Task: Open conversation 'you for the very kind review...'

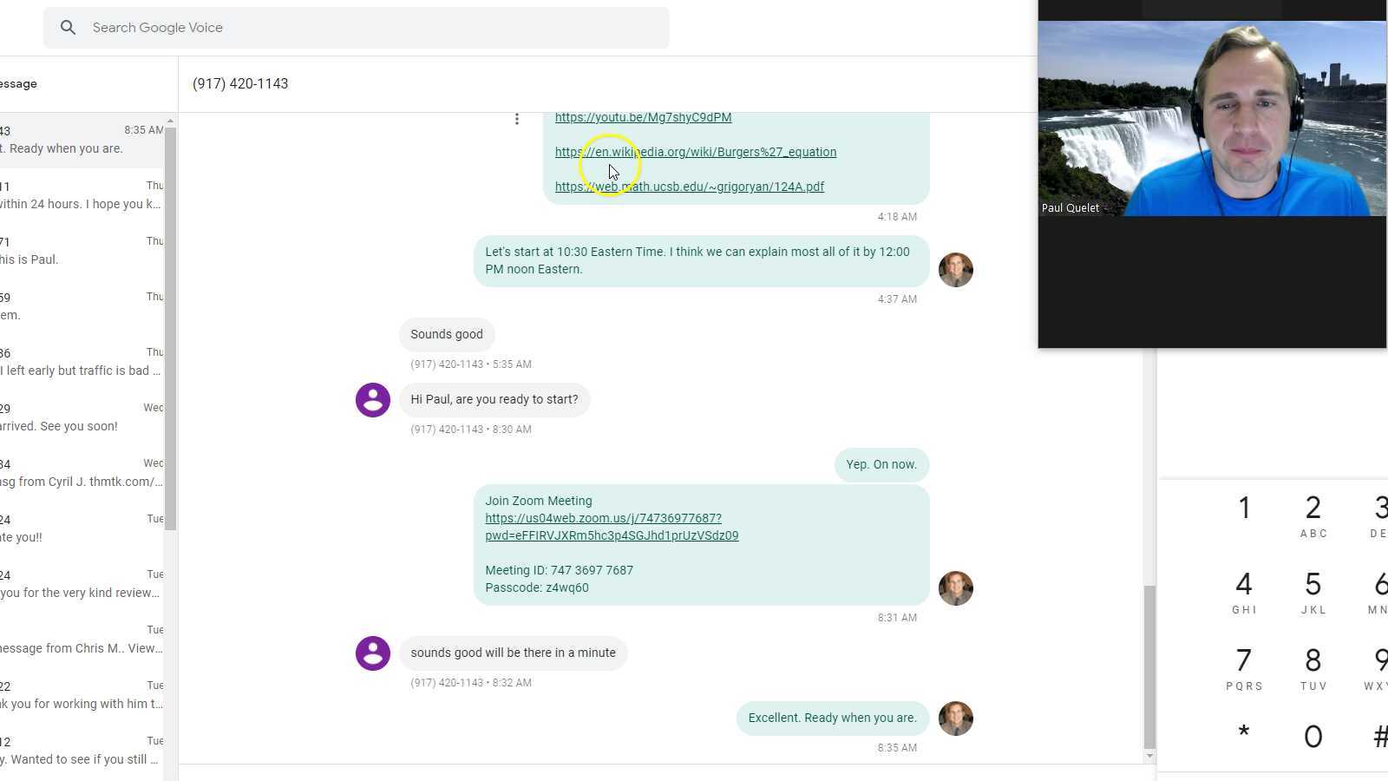Action: click(82, 584)
